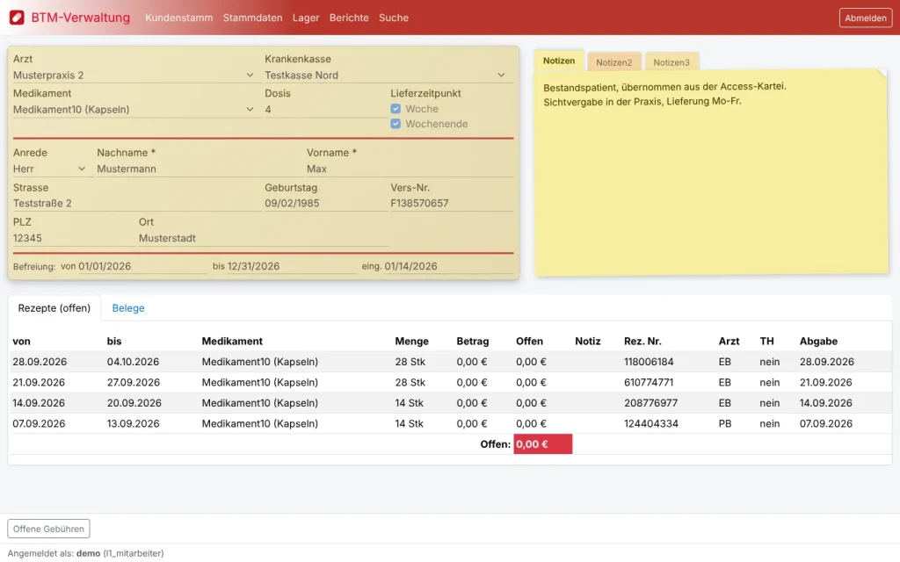Click the Vorname field containing Max
Image resolution: width=900 pixels, height=562 pixels.
click(410, 169)
